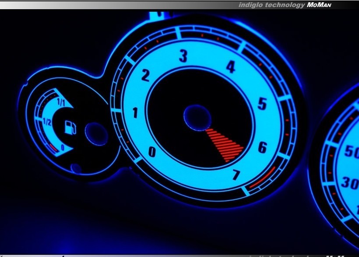Click number 3 on the tachometer

(x=183, y=56)
